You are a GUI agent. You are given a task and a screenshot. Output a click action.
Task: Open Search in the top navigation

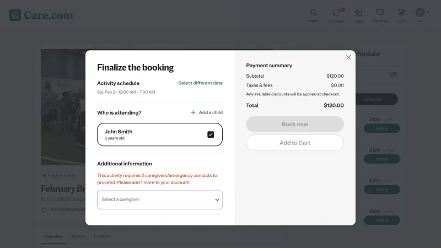tap(313, 15)
